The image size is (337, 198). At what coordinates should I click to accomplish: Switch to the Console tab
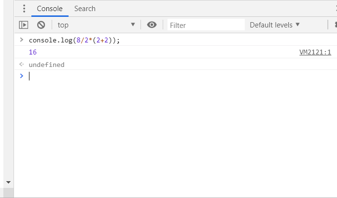click(x=50, y=9)
